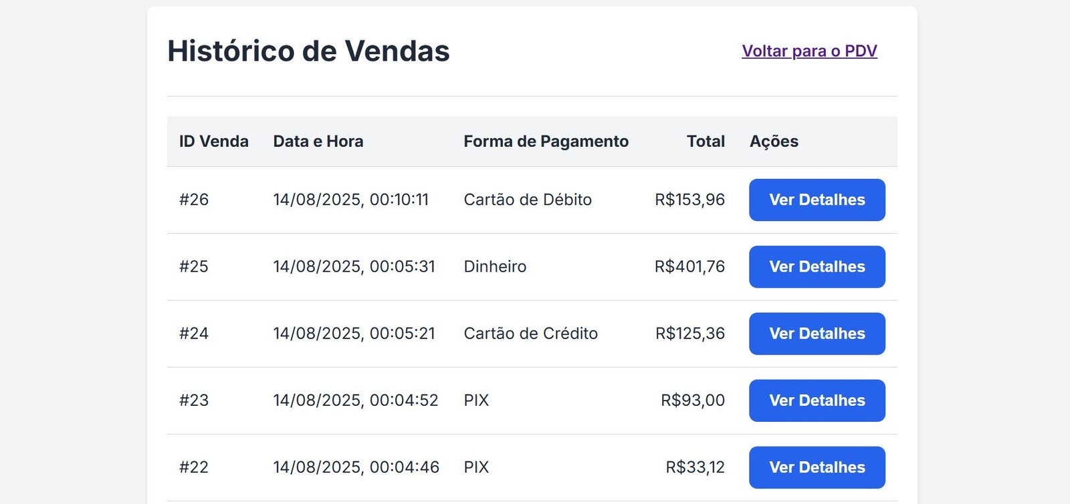Screen dimensions: 1070x504
Task: Click the R$401,76 total value
Action: pos(689,266)
